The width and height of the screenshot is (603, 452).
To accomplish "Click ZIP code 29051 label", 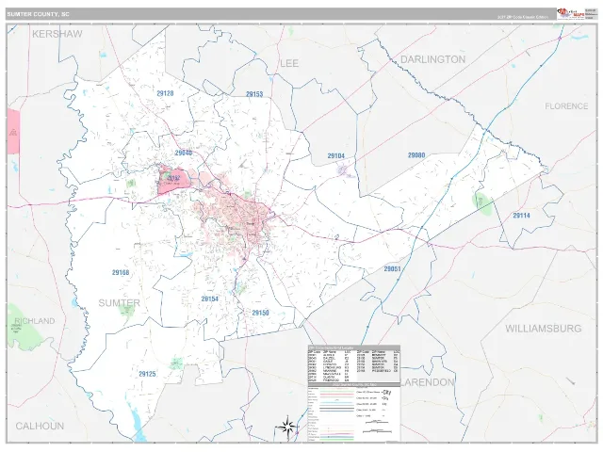I will coord(392,269).
